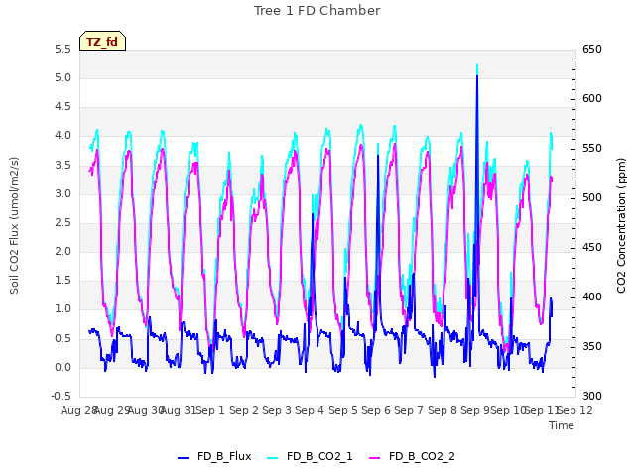The height and width of the screenshot is (476, 635).
Task: Click the Time axis label
Action: [562, 425]
